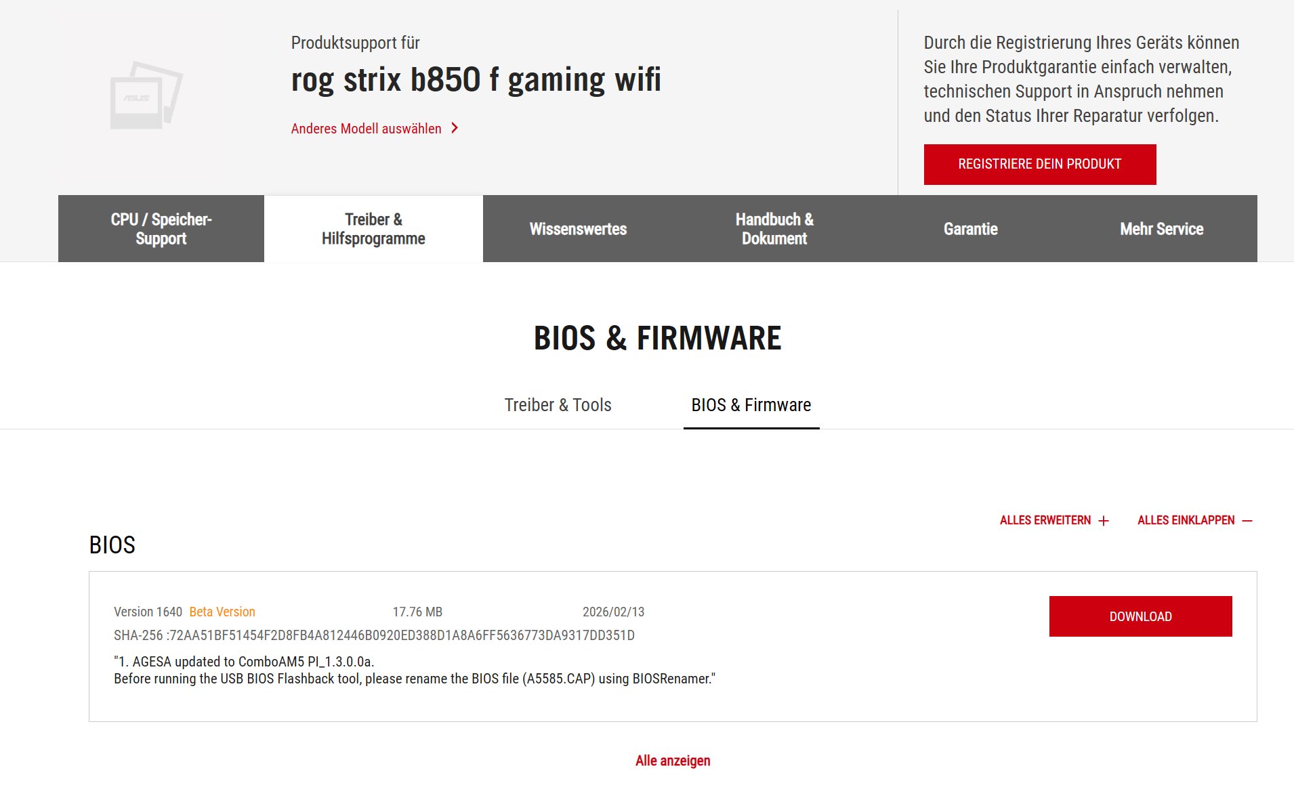
Task: Click the rog strix b850 f gaming wifi title
Action: point(476,79)
